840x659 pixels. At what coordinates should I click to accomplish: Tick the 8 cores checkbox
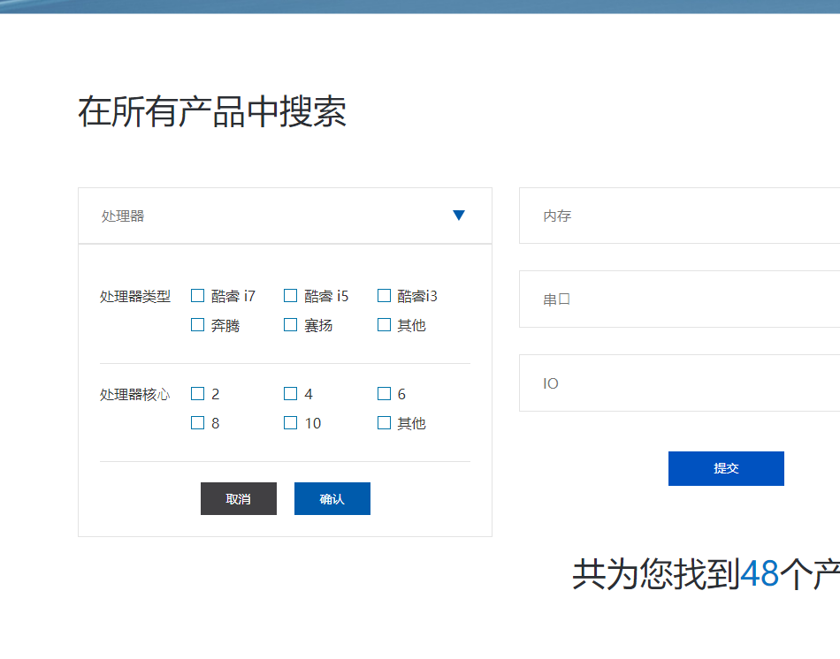coord(198,423)
